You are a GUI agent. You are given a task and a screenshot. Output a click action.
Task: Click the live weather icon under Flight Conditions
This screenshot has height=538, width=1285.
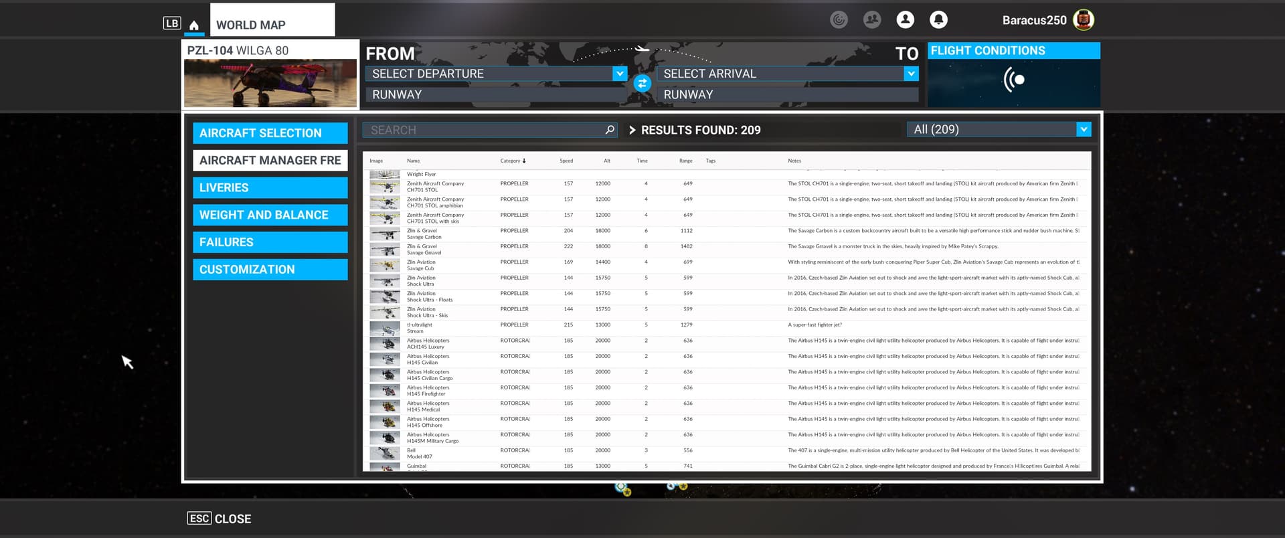[x=1014, y=80]
